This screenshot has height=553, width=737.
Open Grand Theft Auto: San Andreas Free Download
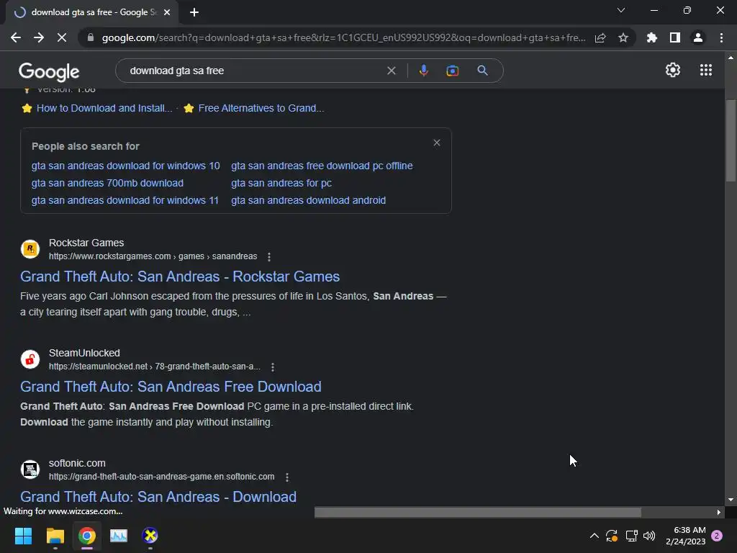point(171,387)
